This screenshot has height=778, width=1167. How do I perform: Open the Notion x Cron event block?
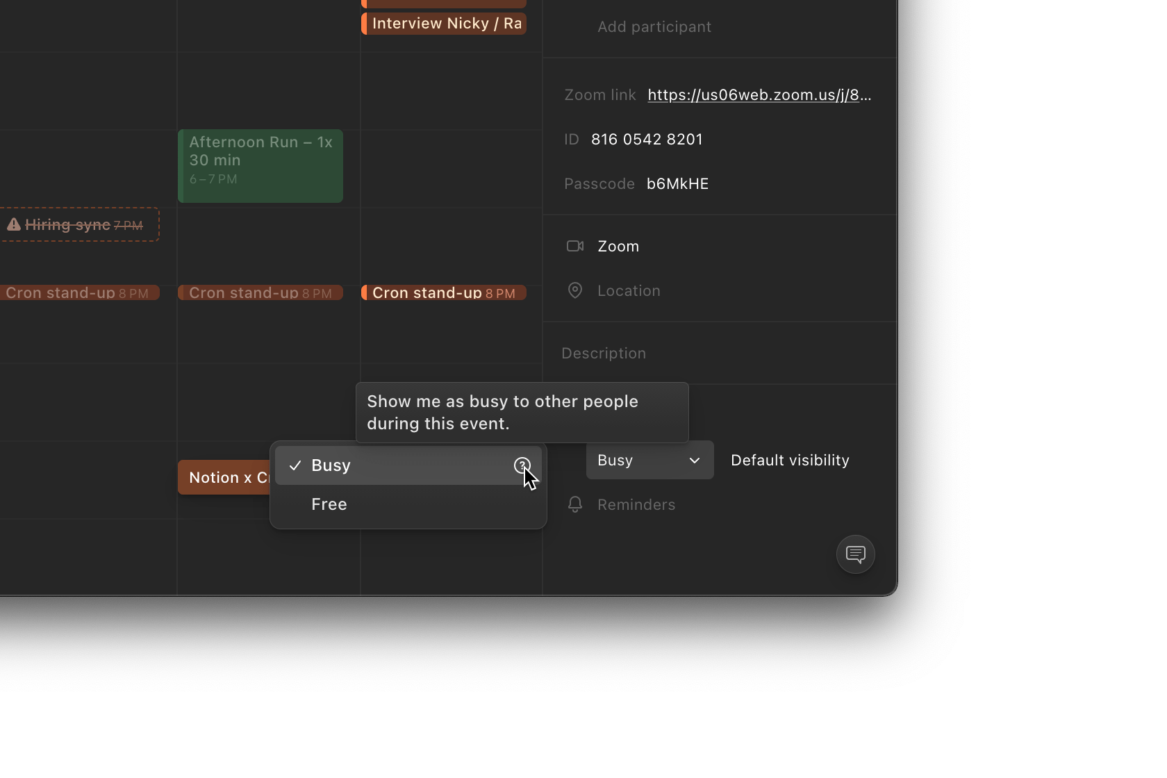224,477
